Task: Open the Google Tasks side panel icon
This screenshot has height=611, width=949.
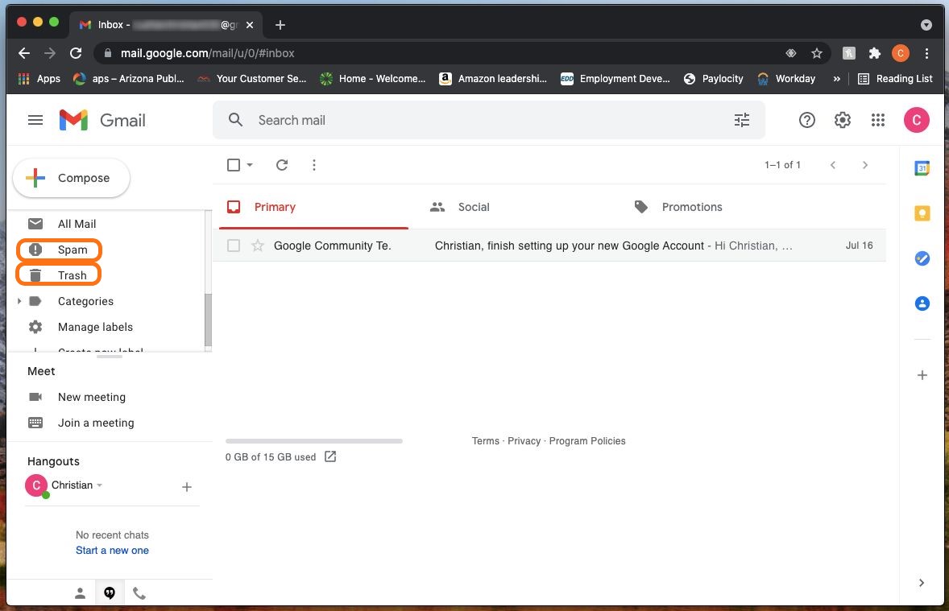Action: (x=922, y=258)
